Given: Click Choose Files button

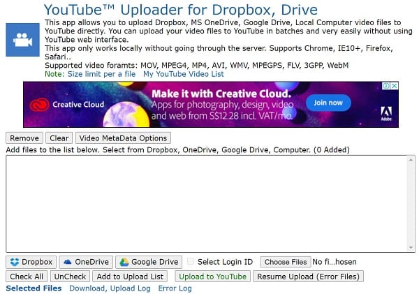Looking at the screenshot, I should pos(286,262).
